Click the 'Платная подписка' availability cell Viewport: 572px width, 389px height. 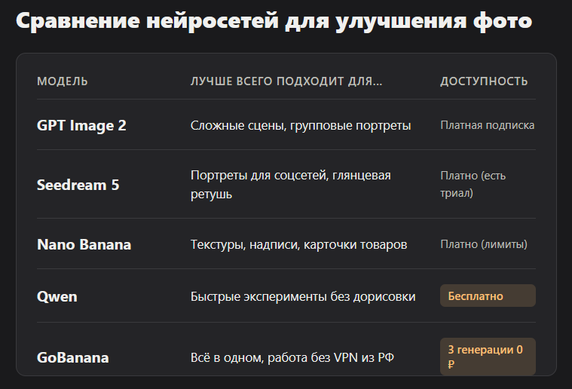488,125
